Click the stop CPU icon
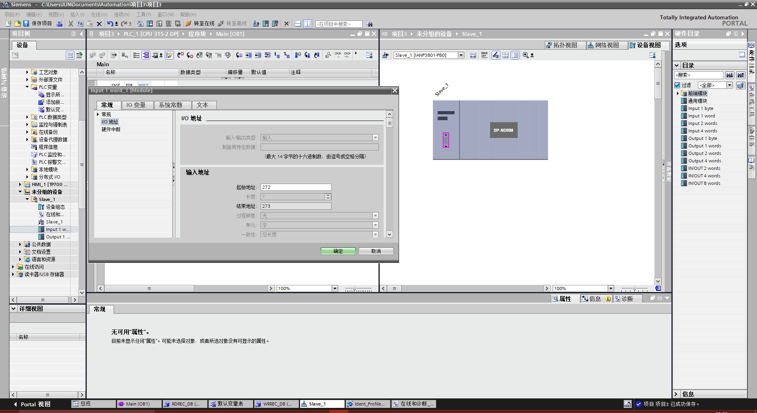The height and width of the screenshot is (413, 757). point(275,24)
